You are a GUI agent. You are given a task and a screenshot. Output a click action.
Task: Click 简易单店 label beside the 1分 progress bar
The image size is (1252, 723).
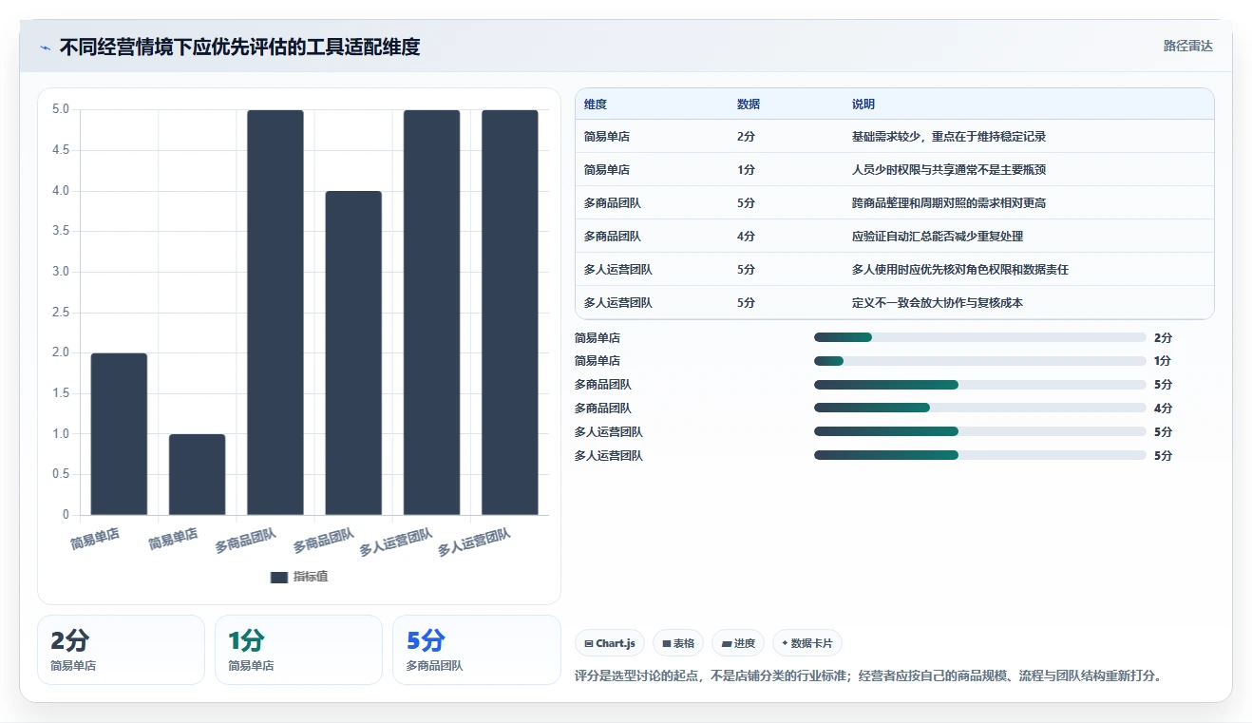pos(598,361)
